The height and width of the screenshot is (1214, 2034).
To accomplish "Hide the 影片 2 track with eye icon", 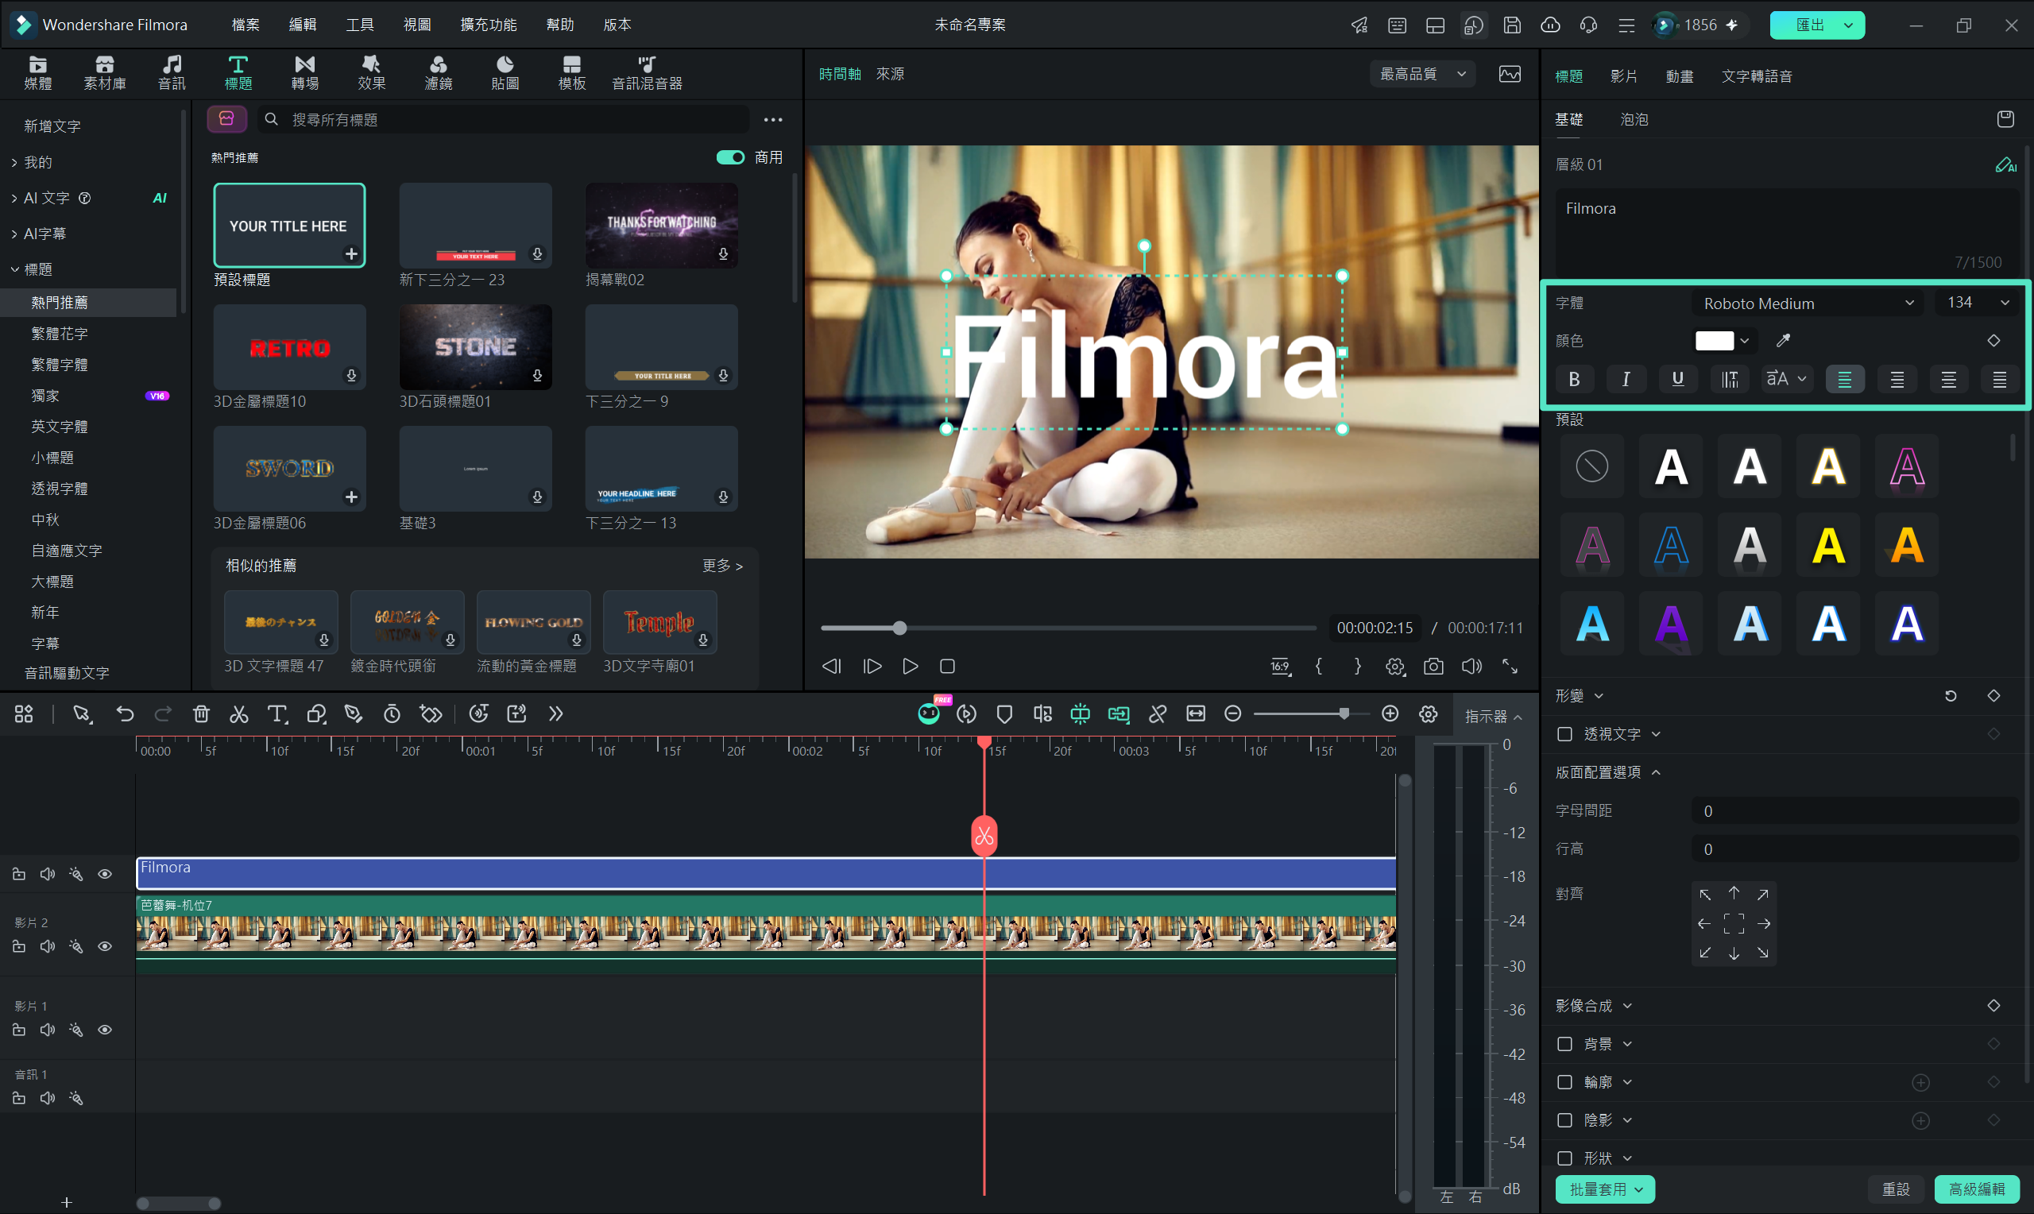I will click(105, 946).
